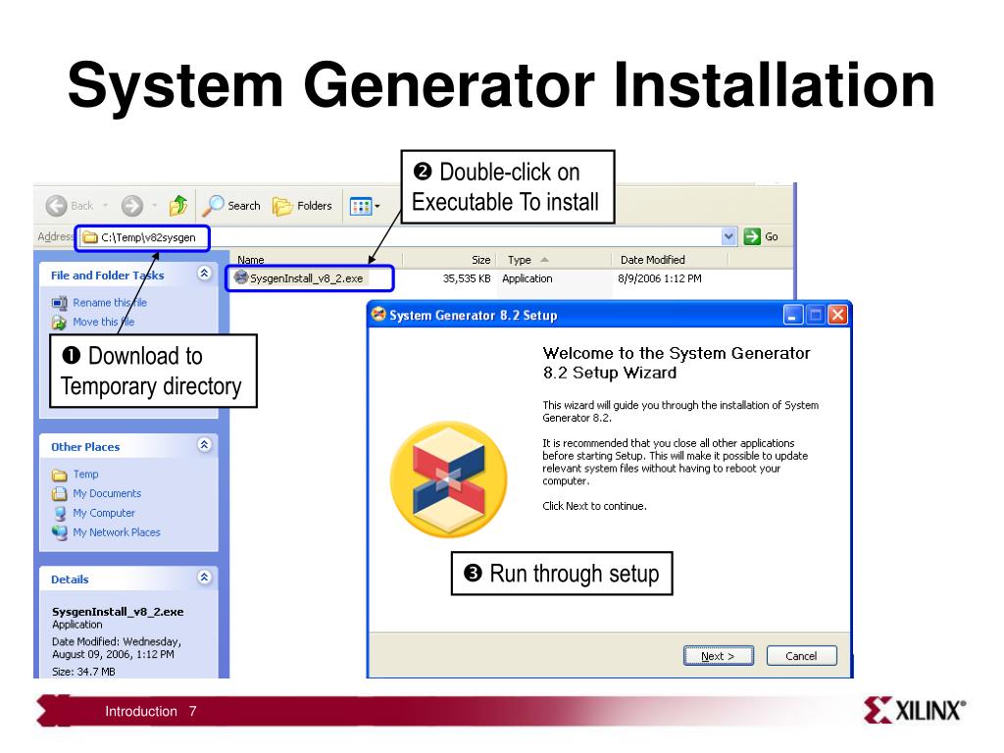This screenshot has width=1004, height=753.
Task: Click Next in System Generator Setup
Action: click(x=718, y=656)
